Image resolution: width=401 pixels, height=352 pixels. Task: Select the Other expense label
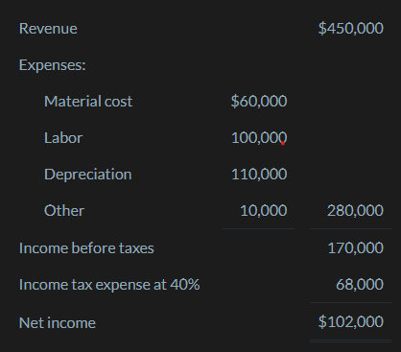(64, 211)
